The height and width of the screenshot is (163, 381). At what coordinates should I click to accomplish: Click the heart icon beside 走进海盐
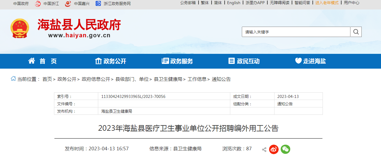coord(298,61)
